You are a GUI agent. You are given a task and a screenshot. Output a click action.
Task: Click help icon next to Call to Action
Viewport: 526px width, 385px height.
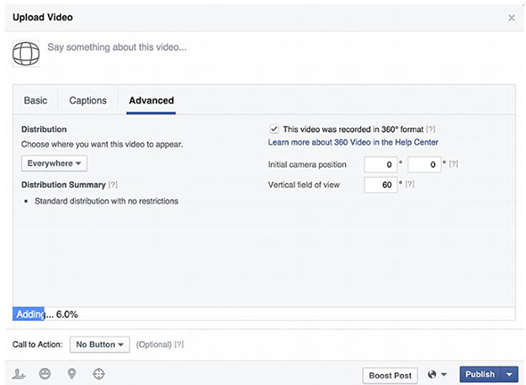pos(179,345)
